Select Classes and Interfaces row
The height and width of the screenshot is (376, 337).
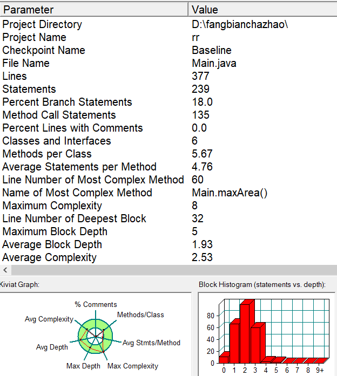(x=168, y=141)
